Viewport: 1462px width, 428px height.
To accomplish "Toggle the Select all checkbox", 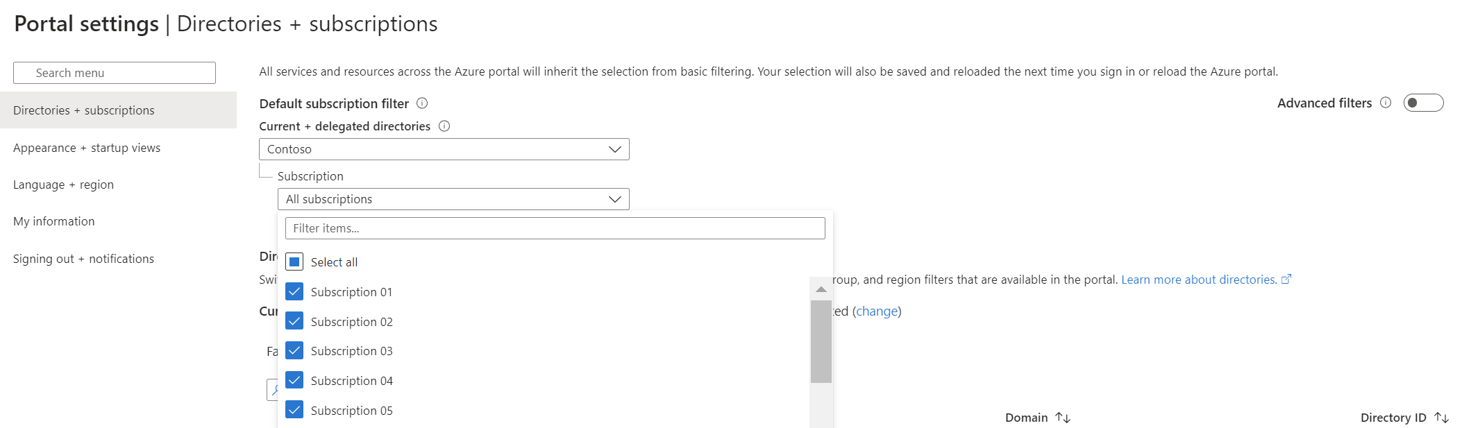I will pos(294,262).
